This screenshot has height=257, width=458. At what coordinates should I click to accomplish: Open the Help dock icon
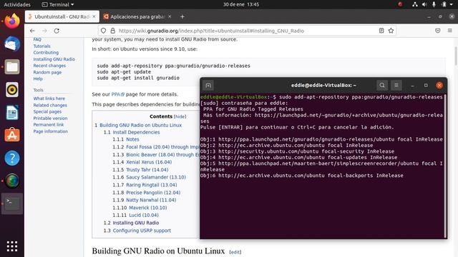(12, 158)
